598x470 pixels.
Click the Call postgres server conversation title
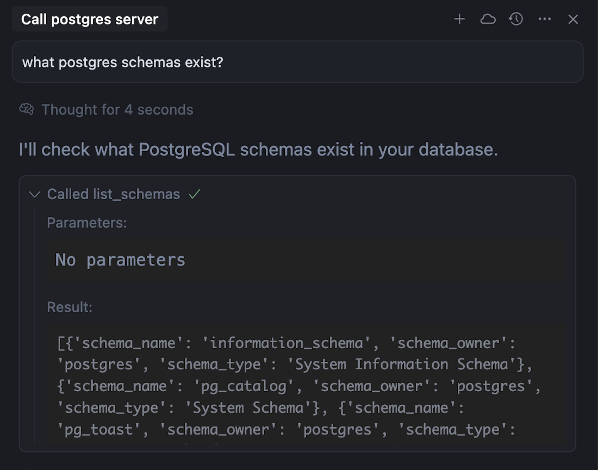[89, 18]
